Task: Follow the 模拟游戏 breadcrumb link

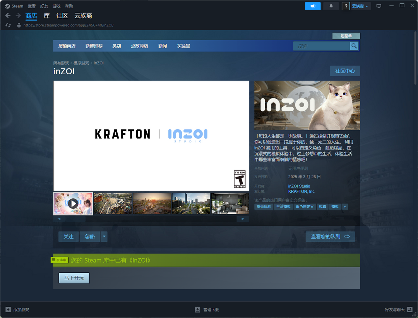Action: (81, 63)
